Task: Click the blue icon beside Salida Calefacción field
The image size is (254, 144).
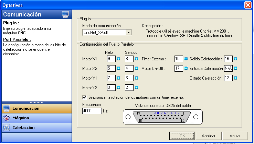Action: pyautogui.click(x=236, y=59)
